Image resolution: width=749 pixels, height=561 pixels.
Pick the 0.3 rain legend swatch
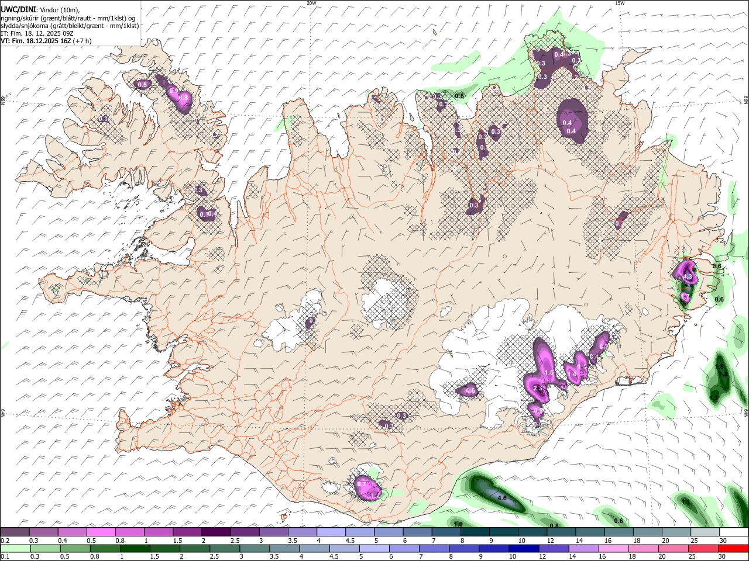[45, 549]
